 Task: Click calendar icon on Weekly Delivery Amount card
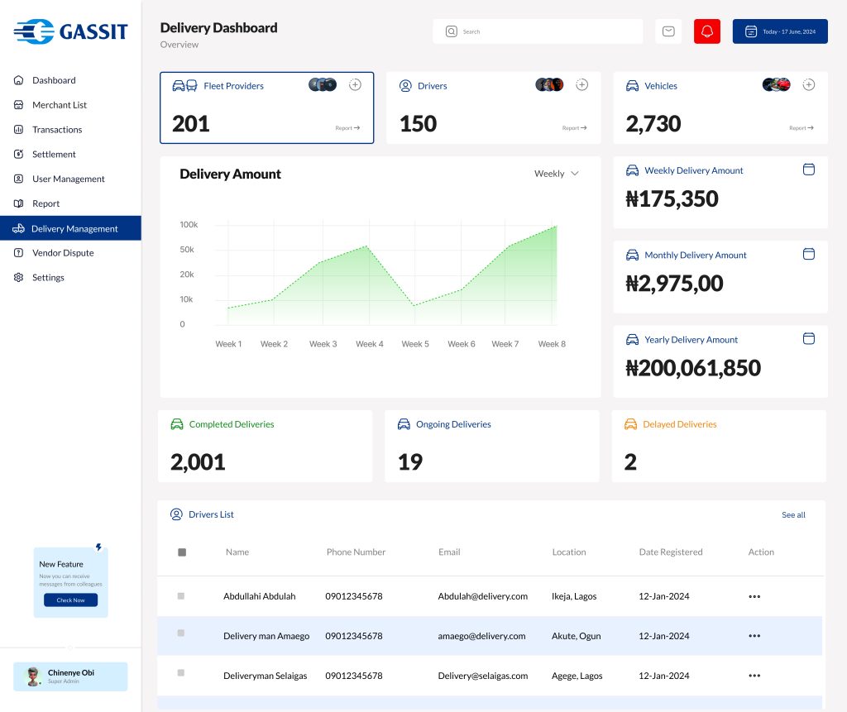click(809, 170)
